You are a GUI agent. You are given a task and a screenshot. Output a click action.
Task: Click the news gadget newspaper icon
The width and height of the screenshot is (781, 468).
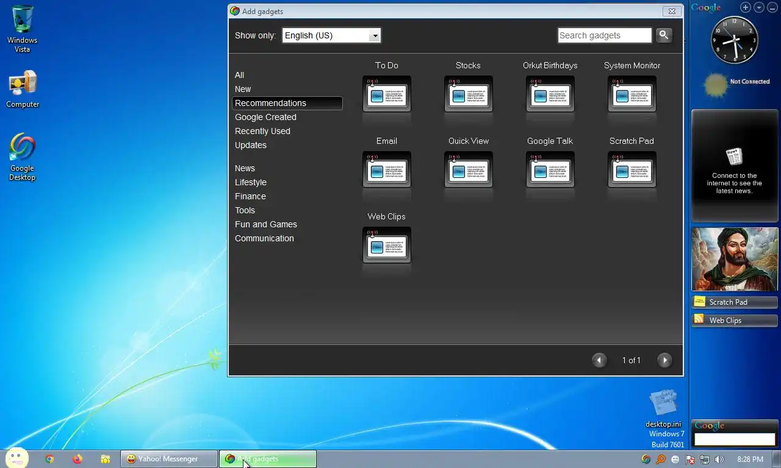[734, 157]
